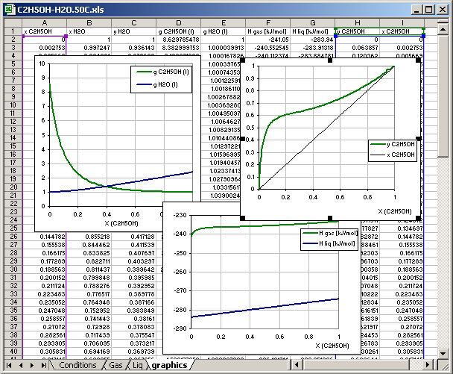The height and width of the screenshot is (374, 453).
Task: Select column F header
Action: click(268, 23)
